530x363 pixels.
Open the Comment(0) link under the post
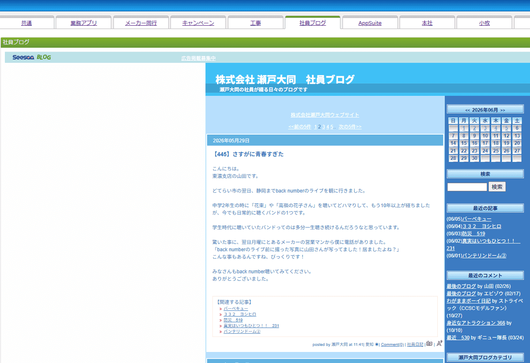point(392,344)
